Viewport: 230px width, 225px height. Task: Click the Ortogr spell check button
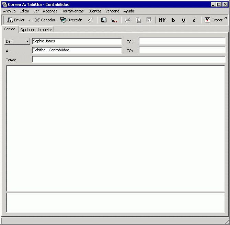214,20
